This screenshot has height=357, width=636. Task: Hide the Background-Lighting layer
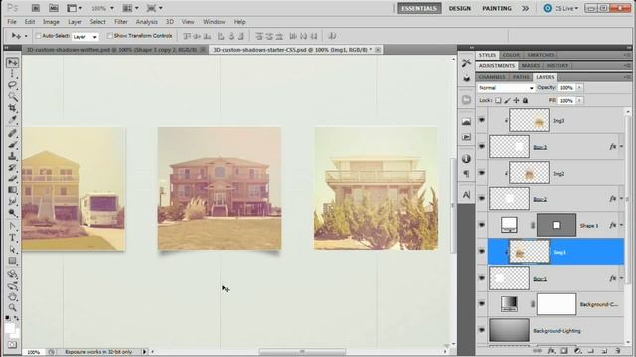pos(481,330)
